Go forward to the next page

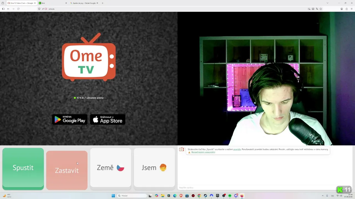point(13,9)
